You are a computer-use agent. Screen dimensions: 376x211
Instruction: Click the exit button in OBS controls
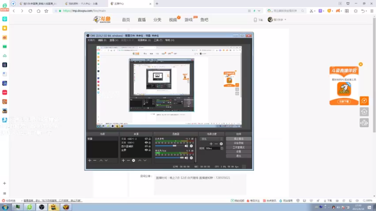239,156
